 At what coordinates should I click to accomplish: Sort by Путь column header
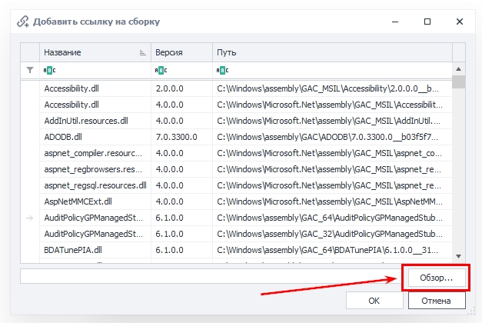[x=331, y=52]
